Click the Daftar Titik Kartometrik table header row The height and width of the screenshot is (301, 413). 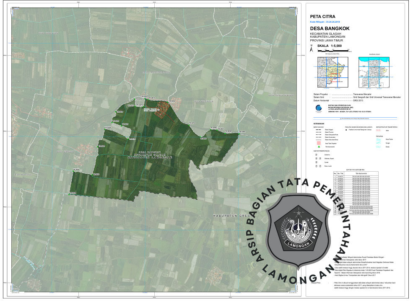click(x=356, y=173)
